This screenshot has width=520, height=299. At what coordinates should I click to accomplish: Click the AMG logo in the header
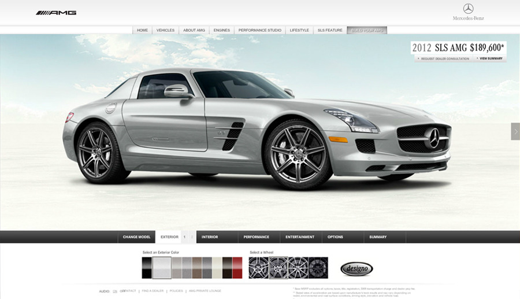[x=56, y=13]
